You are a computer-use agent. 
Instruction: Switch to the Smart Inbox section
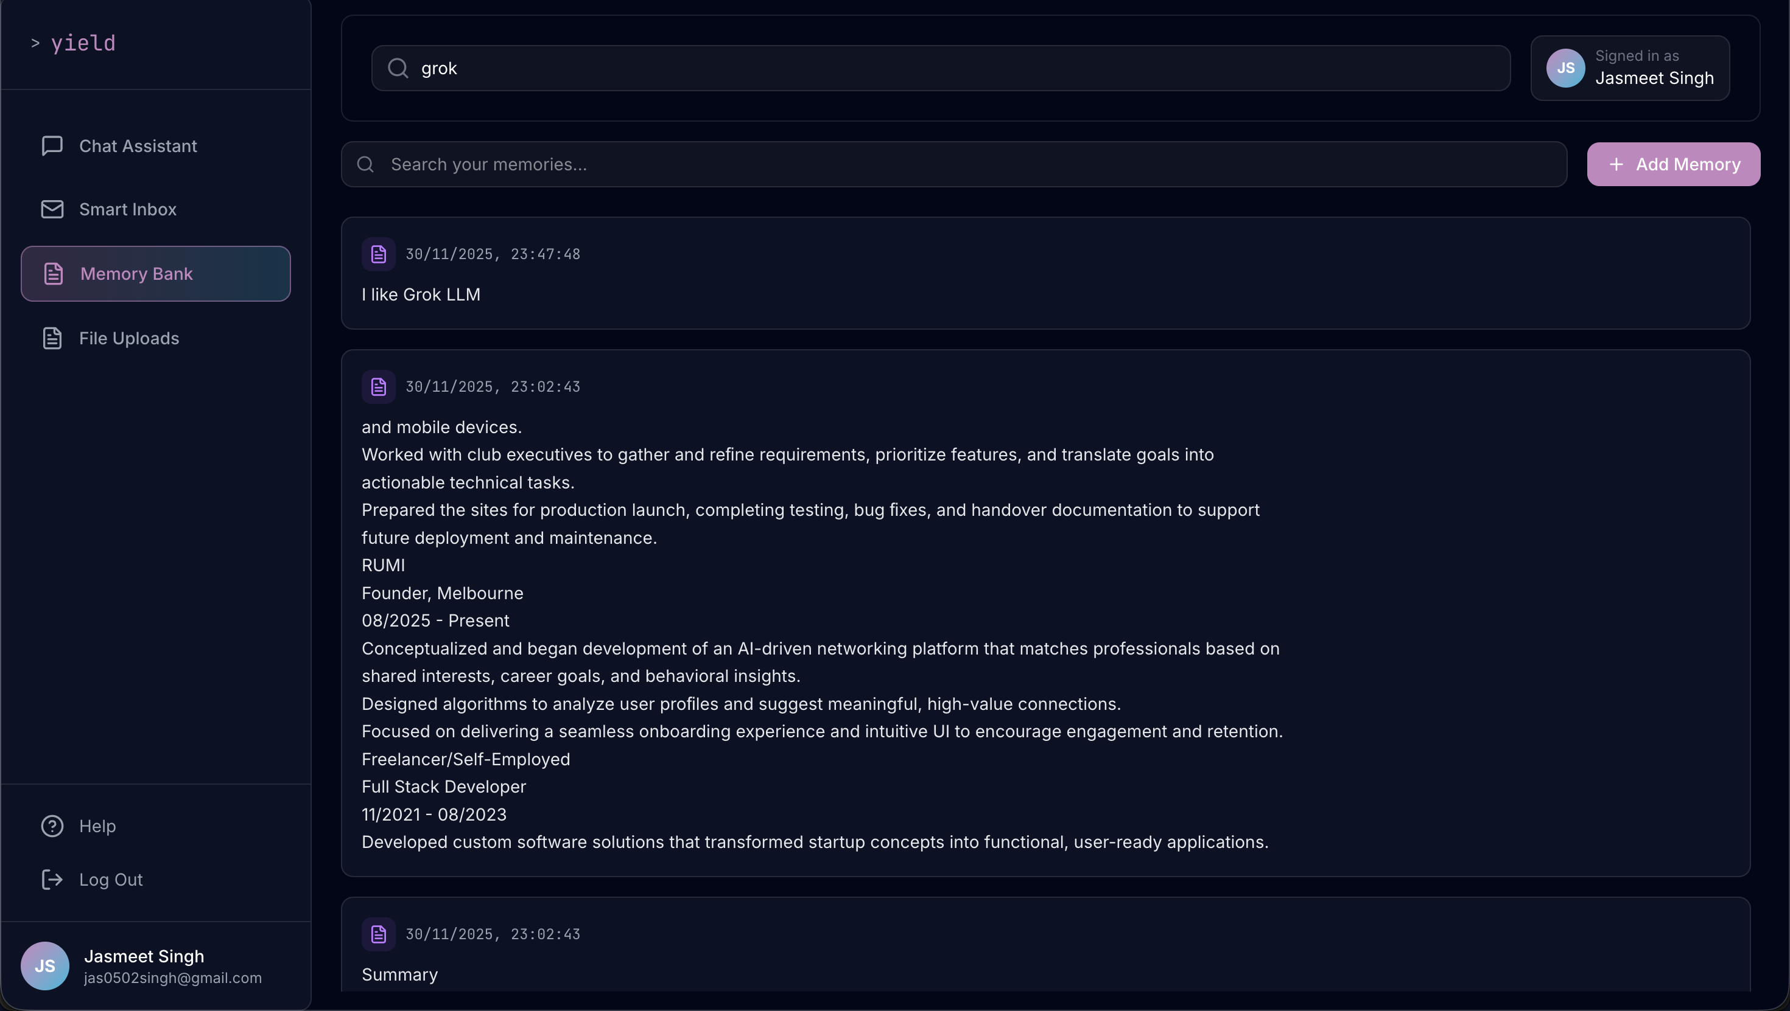point(128,209)
